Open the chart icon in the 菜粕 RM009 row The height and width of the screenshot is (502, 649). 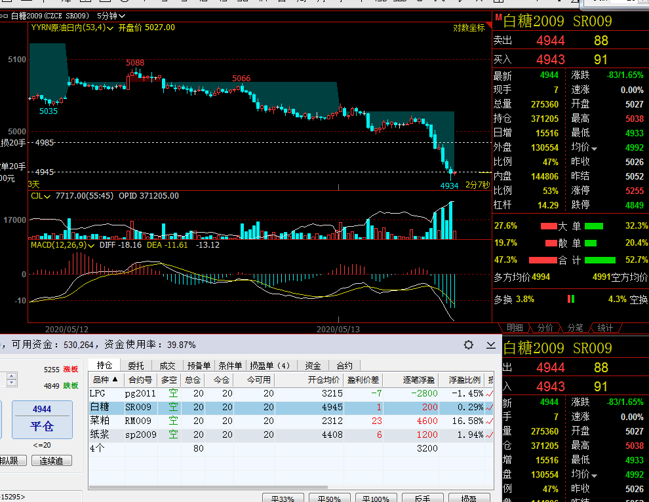(x=489, y=421)
